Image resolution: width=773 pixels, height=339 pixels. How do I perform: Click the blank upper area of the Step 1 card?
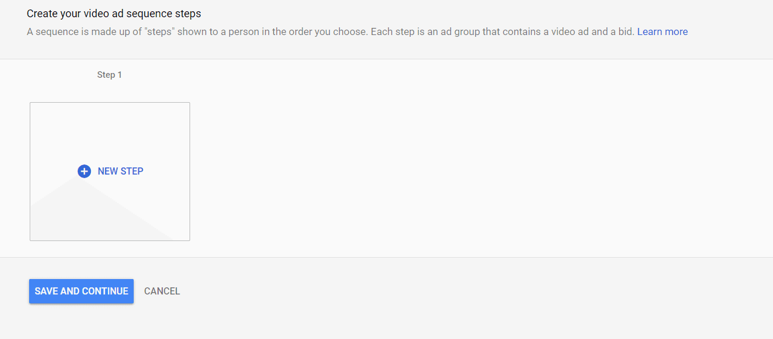pyautogui.click(x=110, y=128)
